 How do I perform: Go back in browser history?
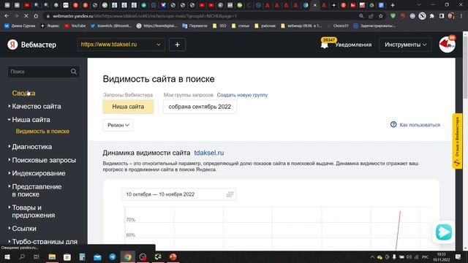pyautogui.click(x=7, y=16)
